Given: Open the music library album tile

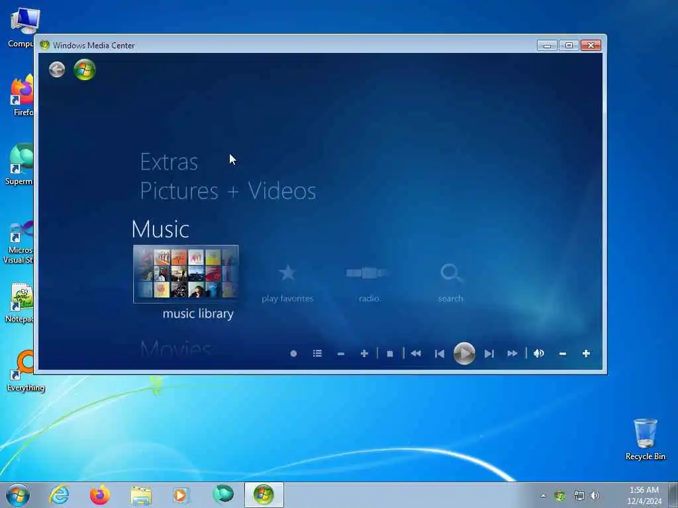Looking at the screenshot, I should [x=186, y=274].
